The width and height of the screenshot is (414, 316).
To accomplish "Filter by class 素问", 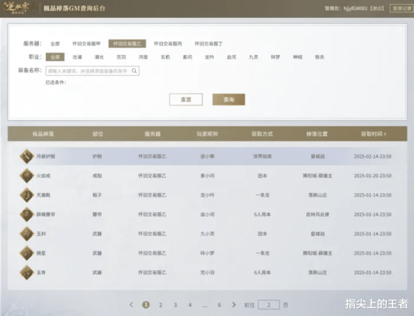I will 187,57.
